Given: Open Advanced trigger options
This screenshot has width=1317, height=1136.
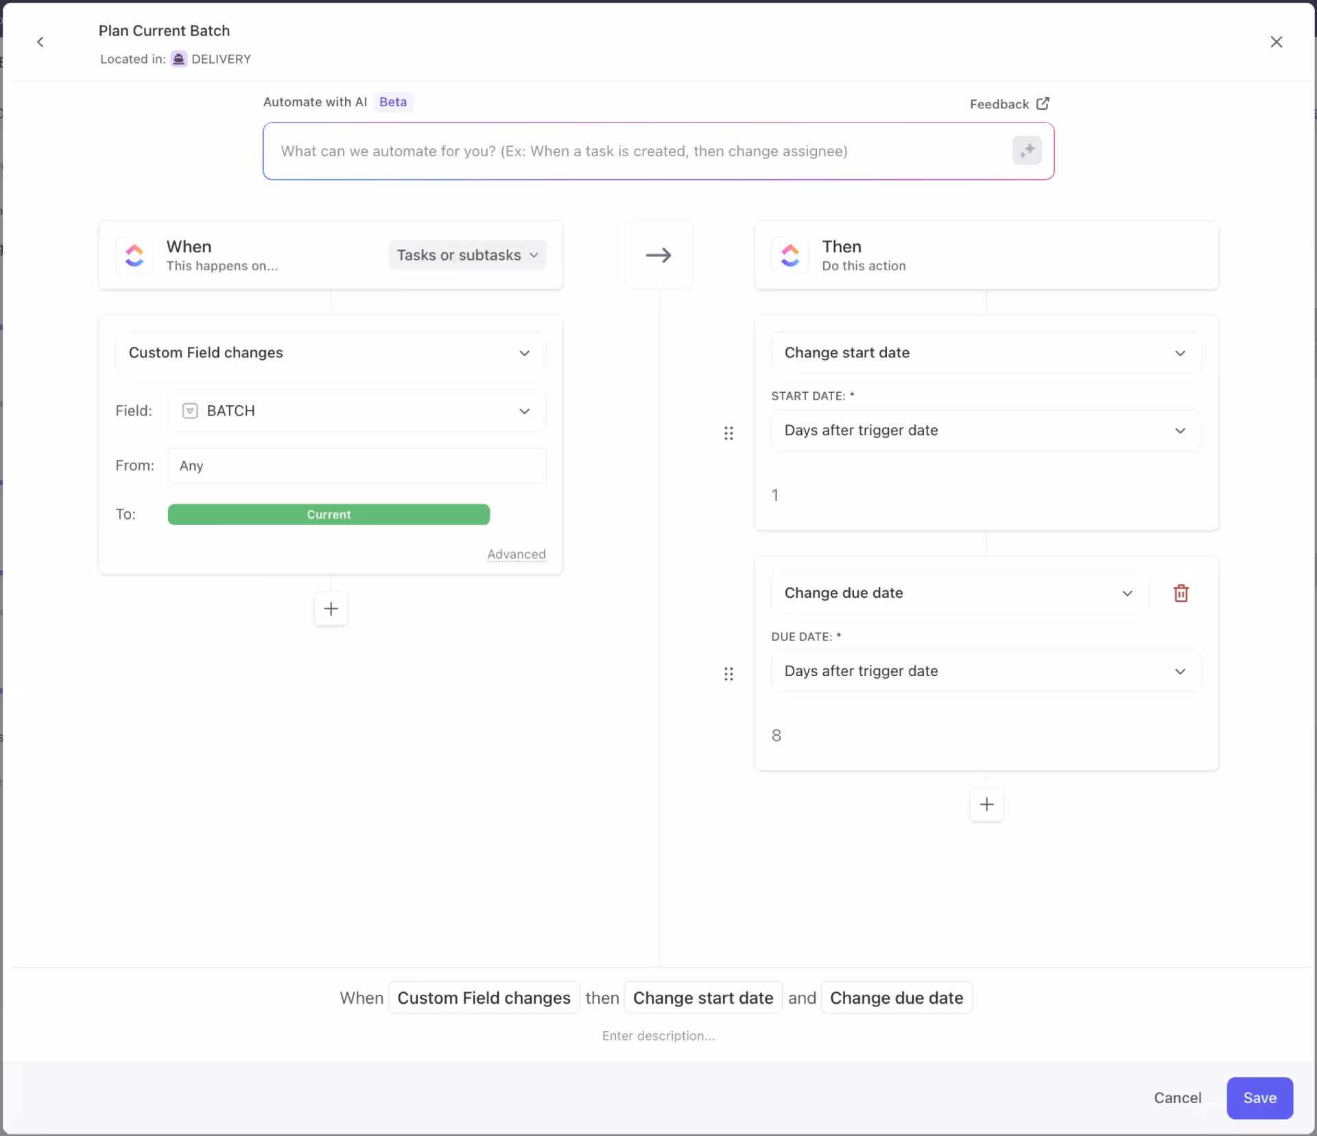Looking at the screenshot, I should coord(517,554).
